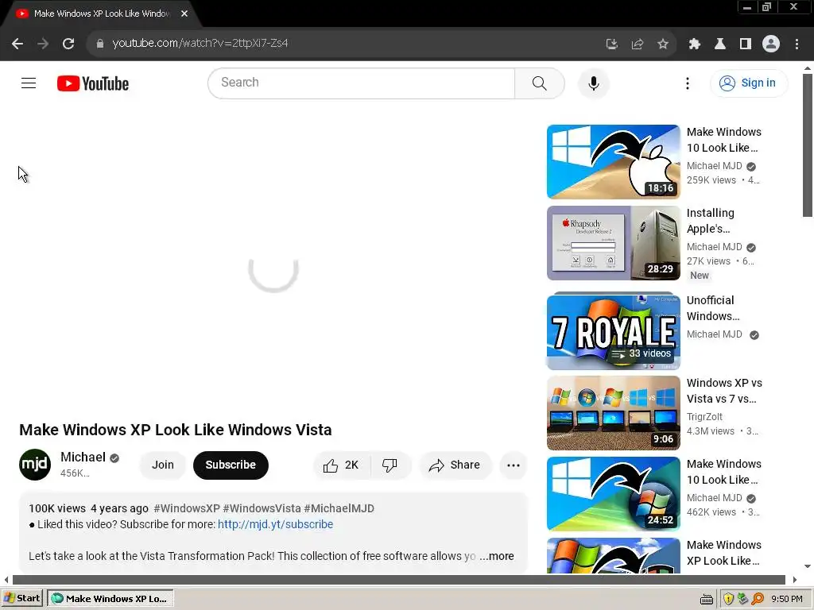Click the 9:50 PM clock
Image resolution: width=814 pixels, height=610 pixels.
tap(786, 599)
